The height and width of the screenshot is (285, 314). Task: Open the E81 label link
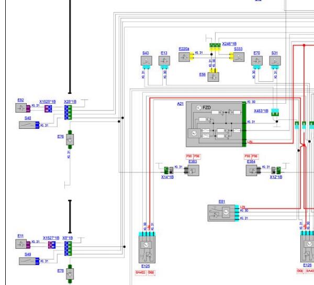coord(222,202)
